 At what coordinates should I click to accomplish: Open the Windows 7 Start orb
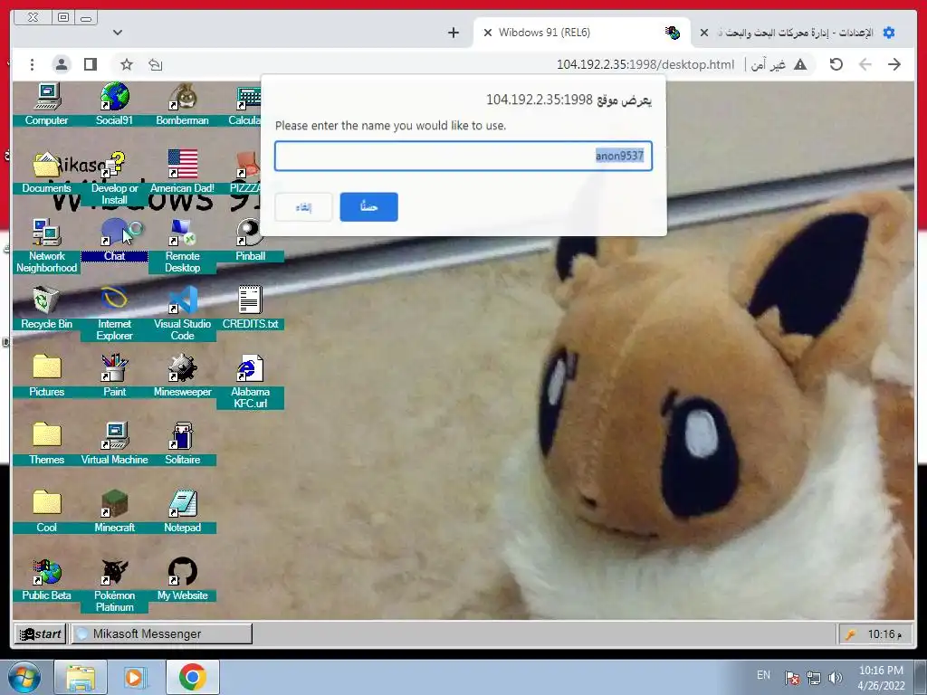tap(24, 677)
